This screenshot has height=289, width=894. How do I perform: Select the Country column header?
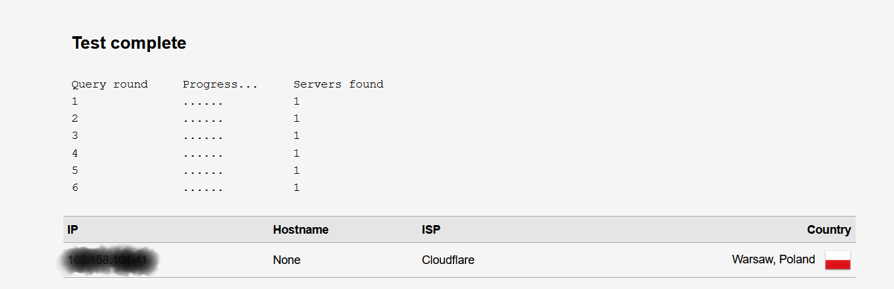(x=829, y=230)
